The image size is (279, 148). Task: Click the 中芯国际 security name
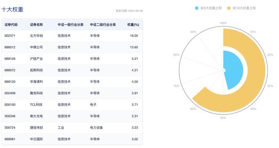coord(36,139)
